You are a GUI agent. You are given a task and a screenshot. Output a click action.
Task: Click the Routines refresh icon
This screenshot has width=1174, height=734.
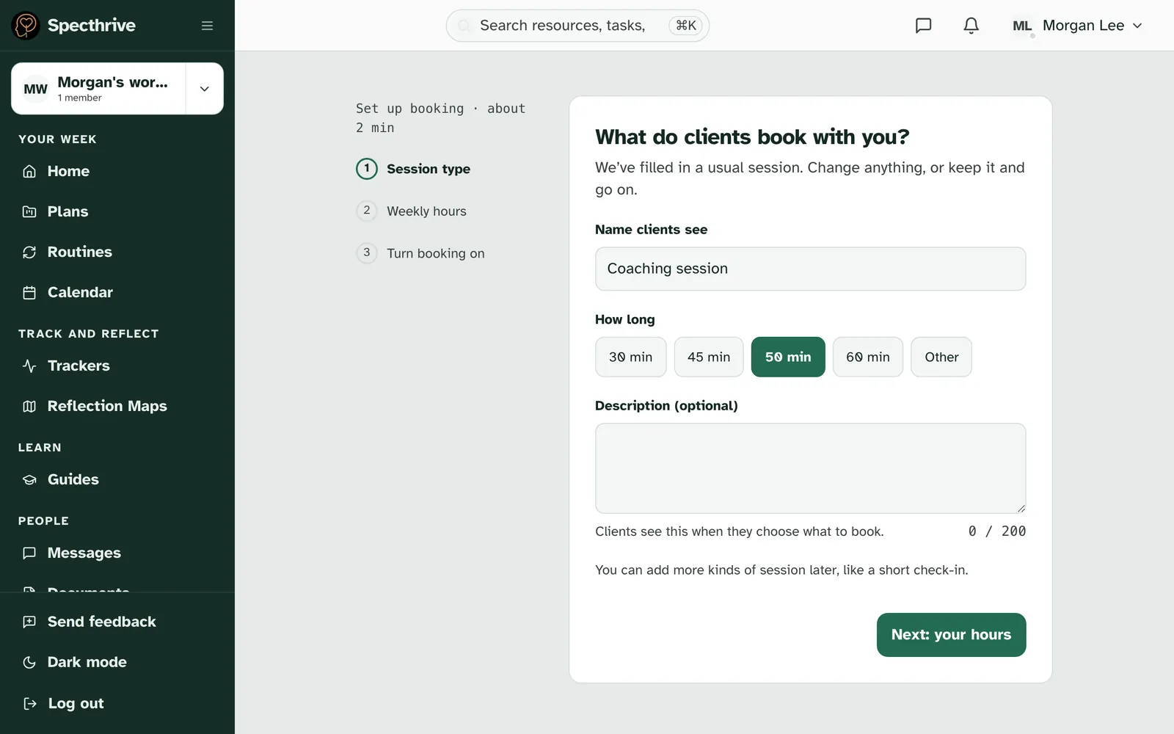pyautogui.click(x=29, y=252)
